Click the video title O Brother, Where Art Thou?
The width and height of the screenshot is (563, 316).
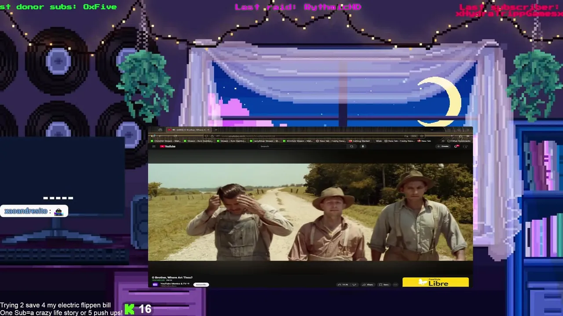tap(172, 277)
